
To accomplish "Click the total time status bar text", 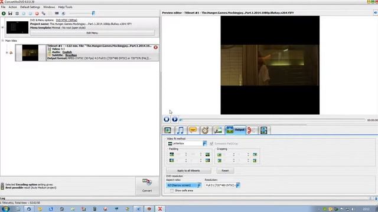I will [x=20, y=203].
